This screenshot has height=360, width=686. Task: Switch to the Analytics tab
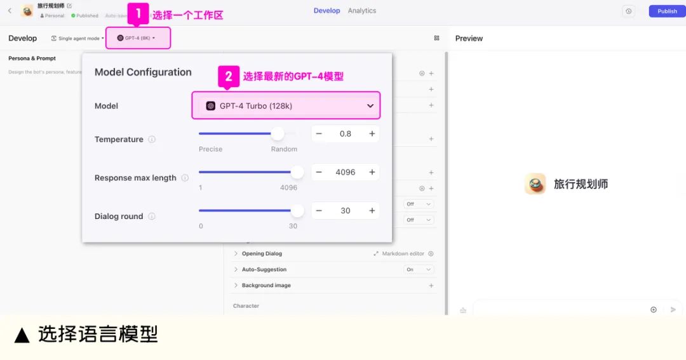[362, 11]
